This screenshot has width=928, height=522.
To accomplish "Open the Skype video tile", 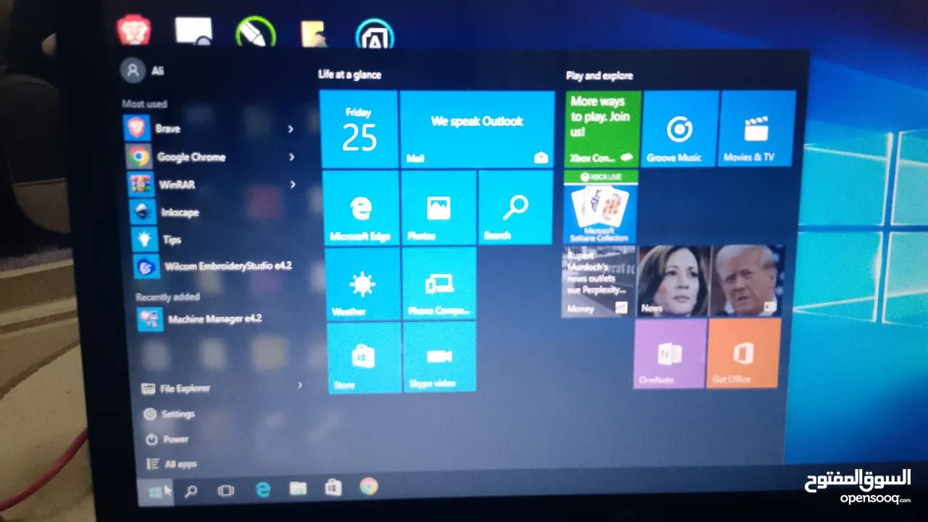I will coord(440,357).
